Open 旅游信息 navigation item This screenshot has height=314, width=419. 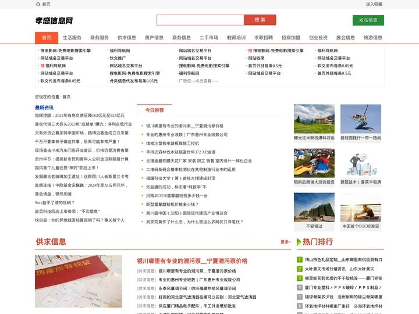tap(373, 38)
